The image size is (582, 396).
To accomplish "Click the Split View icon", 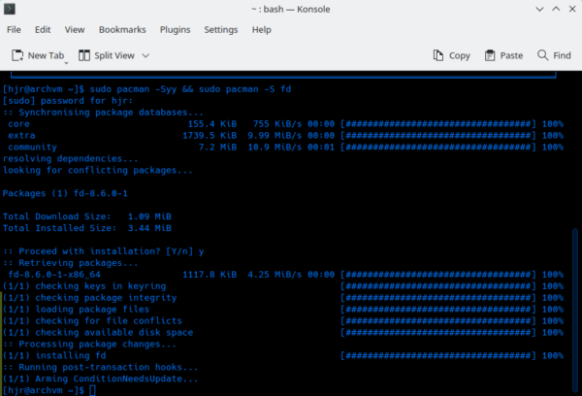I will pyautogui.click(x=83, y=55).
